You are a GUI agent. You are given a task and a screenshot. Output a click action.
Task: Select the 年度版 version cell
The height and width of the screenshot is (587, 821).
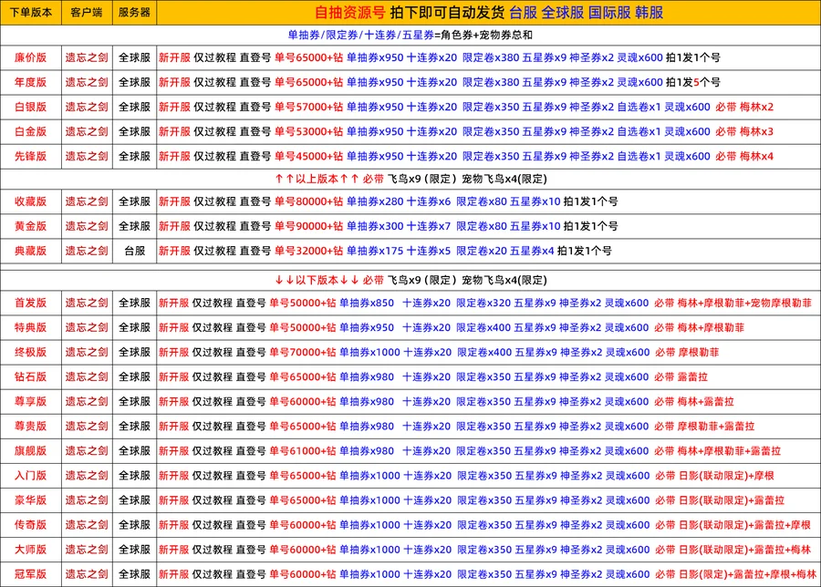30,81
